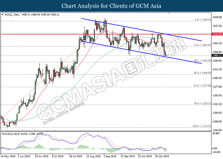Click the MACD scale value -10.001
Screen dimensions: 223x159
217,152
